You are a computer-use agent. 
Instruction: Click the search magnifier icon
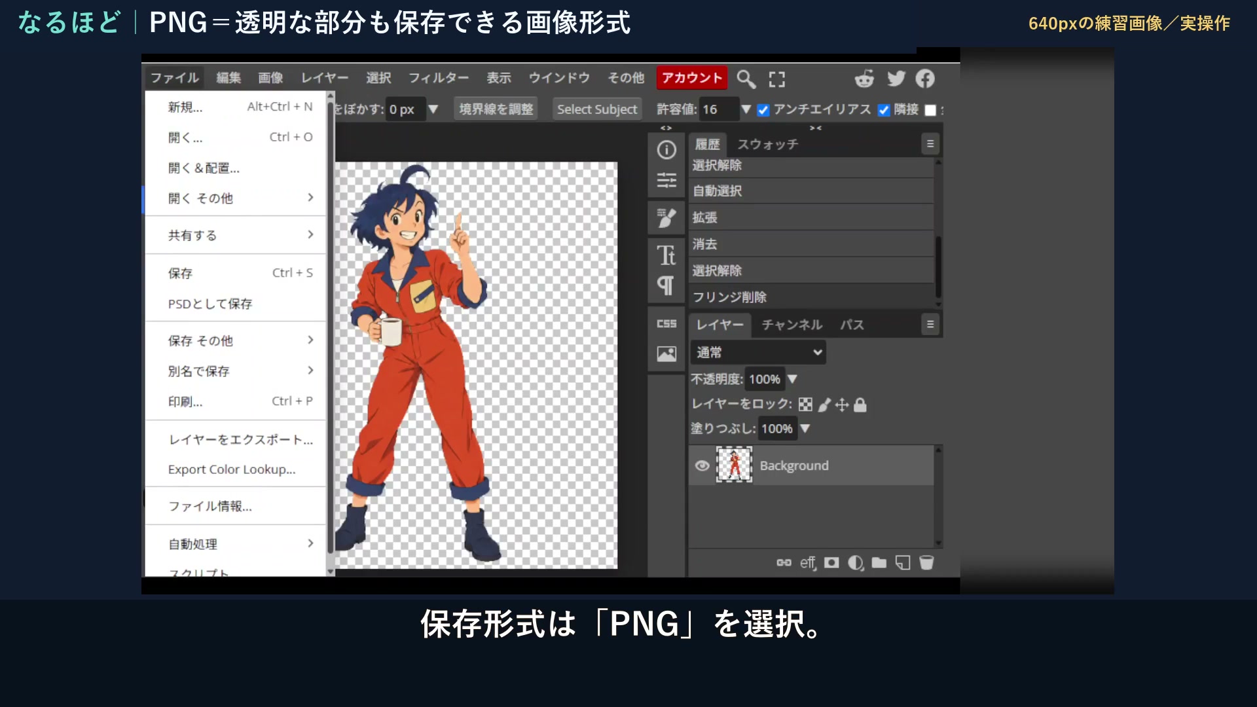click(746, 79)
